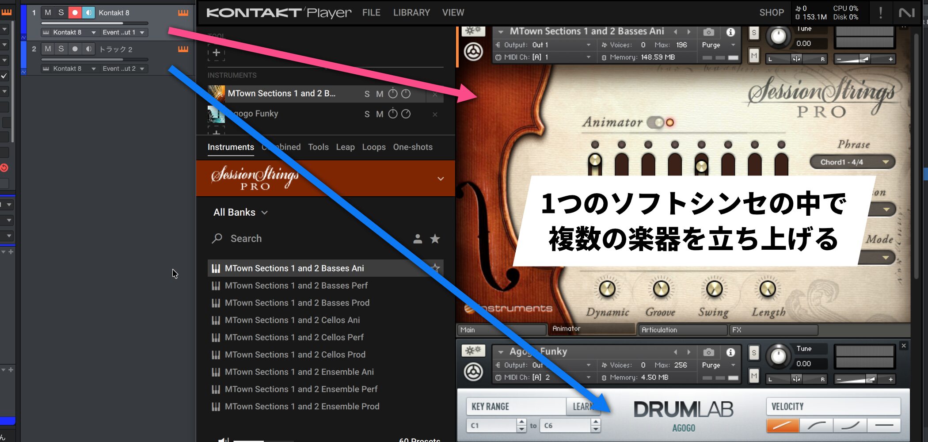Click the camera snapshot icon for MTown instrument
The height and width of the screenshot is (442, 928).
point(708,32)
